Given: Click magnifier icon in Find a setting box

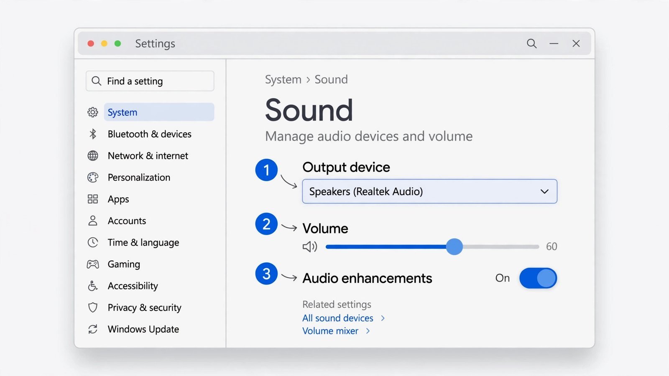Looking at the screenshot, I should [x=96, y=81].
